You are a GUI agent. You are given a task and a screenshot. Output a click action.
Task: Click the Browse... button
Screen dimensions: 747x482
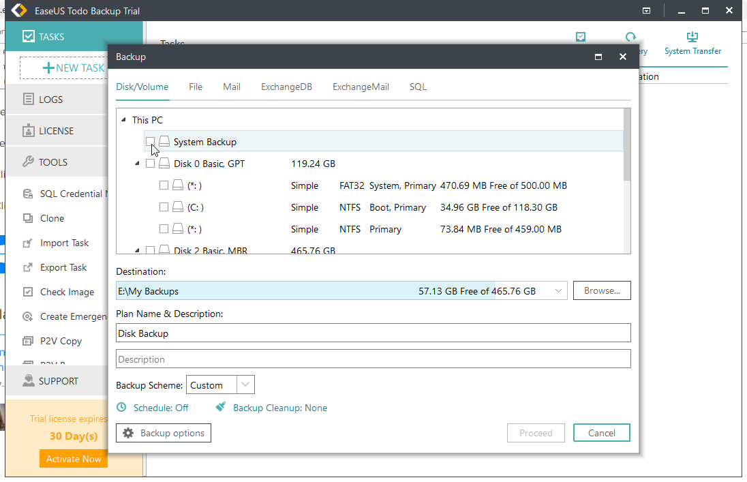coord(602,290)
